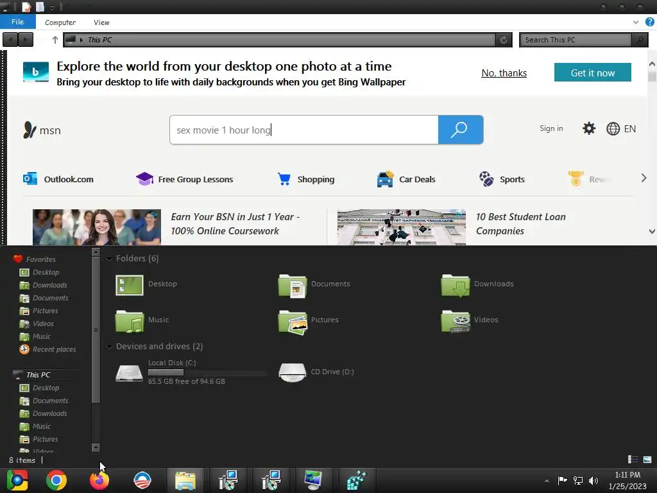This screenshot has height=493, width=657.
Task: Collapse the Folders (6) group
Action: [x=109, y=259]
